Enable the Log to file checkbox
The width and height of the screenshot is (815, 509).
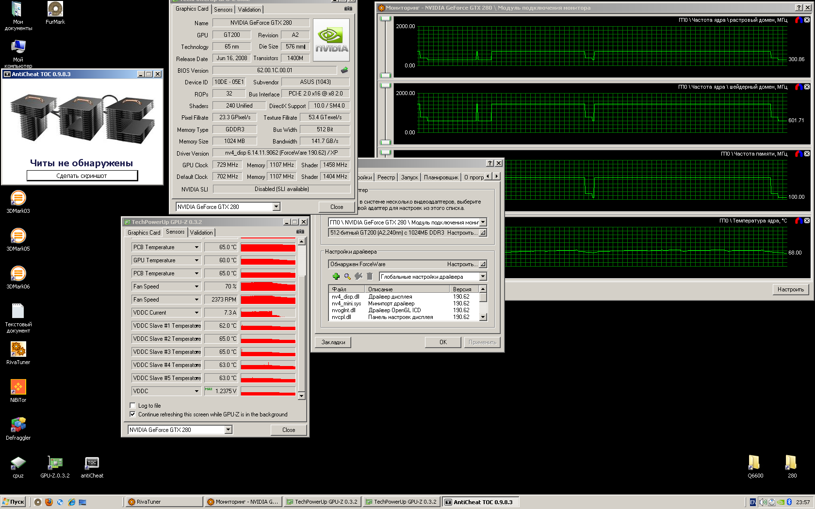pos(132,406)
